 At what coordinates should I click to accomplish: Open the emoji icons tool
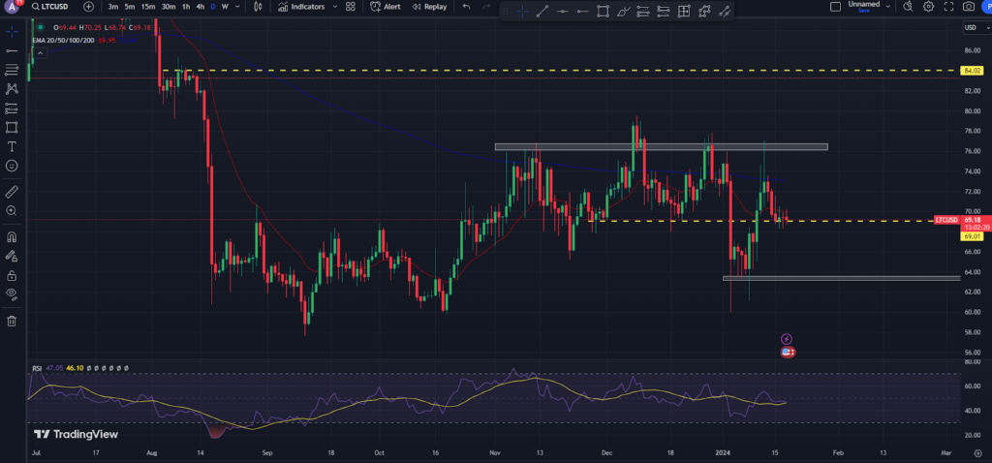click(12, 166)
